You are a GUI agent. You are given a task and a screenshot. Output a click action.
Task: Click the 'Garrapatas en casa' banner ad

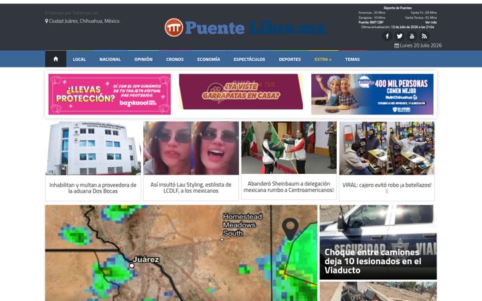click(x=241, y=92)
